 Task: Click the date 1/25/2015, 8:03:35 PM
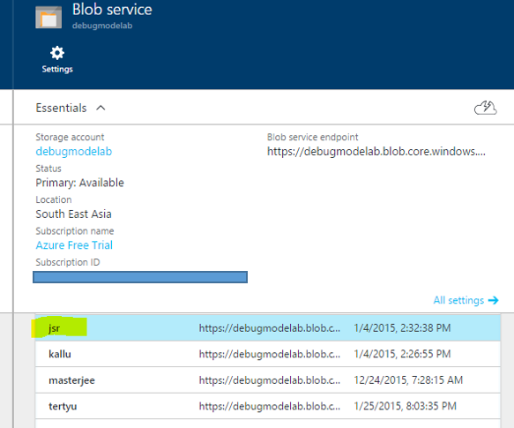pos(406,406)
